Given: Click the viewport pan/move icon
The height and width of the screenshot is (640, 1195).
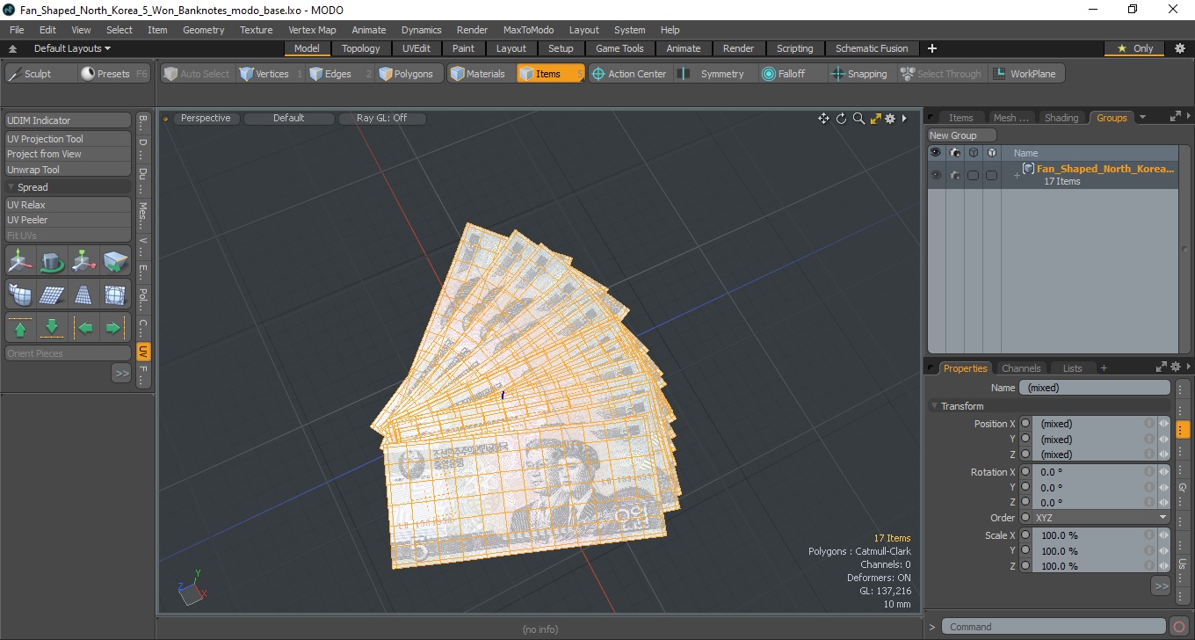Looking at the screenshot, I should point(823,119).
